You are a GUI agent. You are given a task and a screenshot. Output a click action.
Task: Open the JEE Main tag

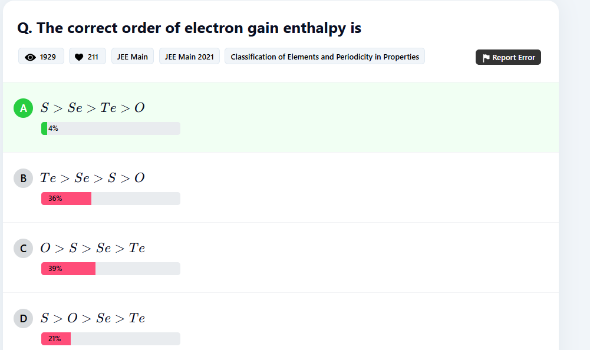(133, 57)
